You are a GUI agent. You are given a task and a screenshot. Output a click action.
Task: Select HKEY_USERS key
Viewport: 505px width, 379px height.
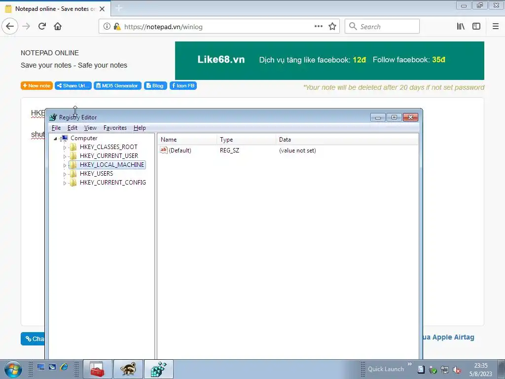click(x=96, y=174)
